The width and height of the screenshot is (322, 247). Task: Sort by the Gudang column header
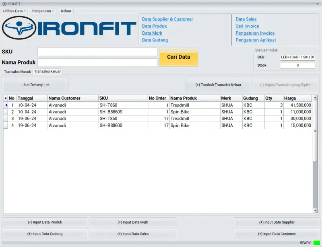[254, 98]
